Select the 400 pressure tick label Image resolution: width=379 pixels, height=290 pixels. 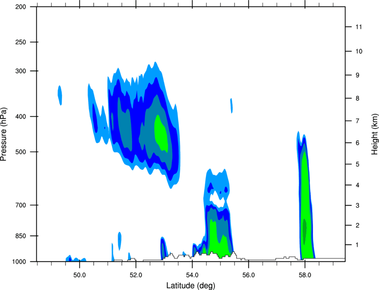click(x=21, y=116)
